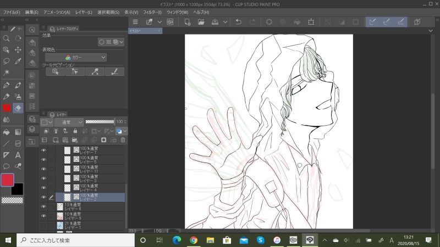
Task: Pick the Eyedropper tool
Action: pos(18,62)
